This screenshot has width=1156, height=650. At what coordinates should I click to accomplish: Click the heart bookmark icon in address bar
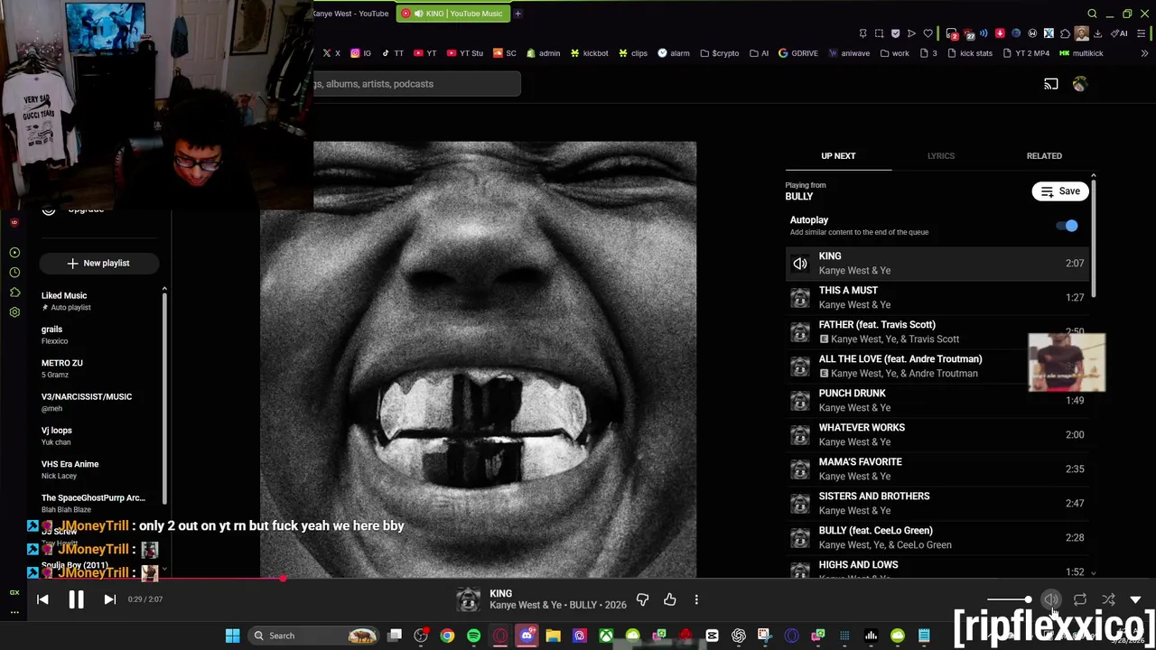[928, 33]
